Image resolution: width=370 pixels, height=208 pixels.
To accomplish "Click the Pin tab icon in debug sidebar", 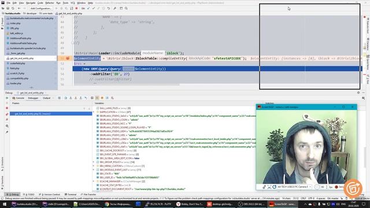I will (7, 132).
